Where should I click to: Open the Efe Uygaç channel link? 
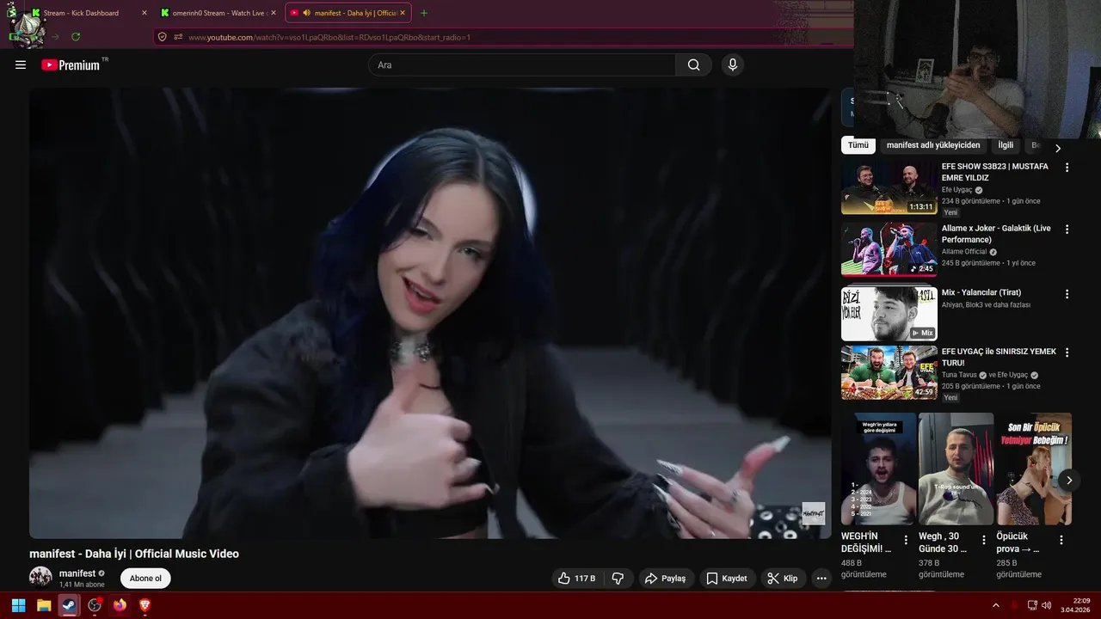pyautogui.click(x=956, y=190)
